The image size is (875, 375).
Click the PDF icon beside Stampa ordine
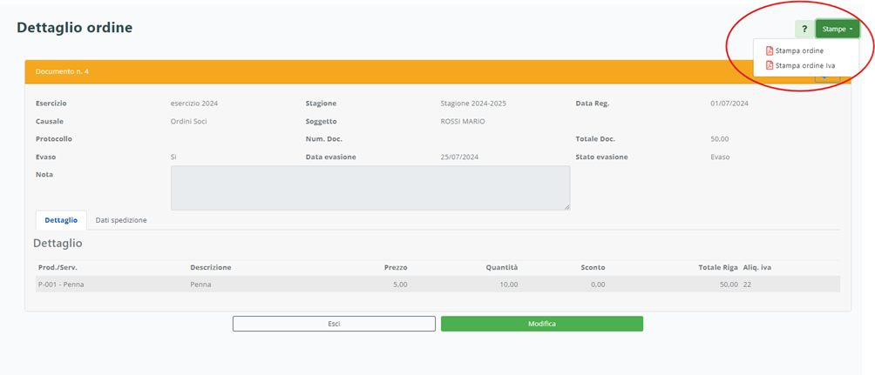coord(769,50)
